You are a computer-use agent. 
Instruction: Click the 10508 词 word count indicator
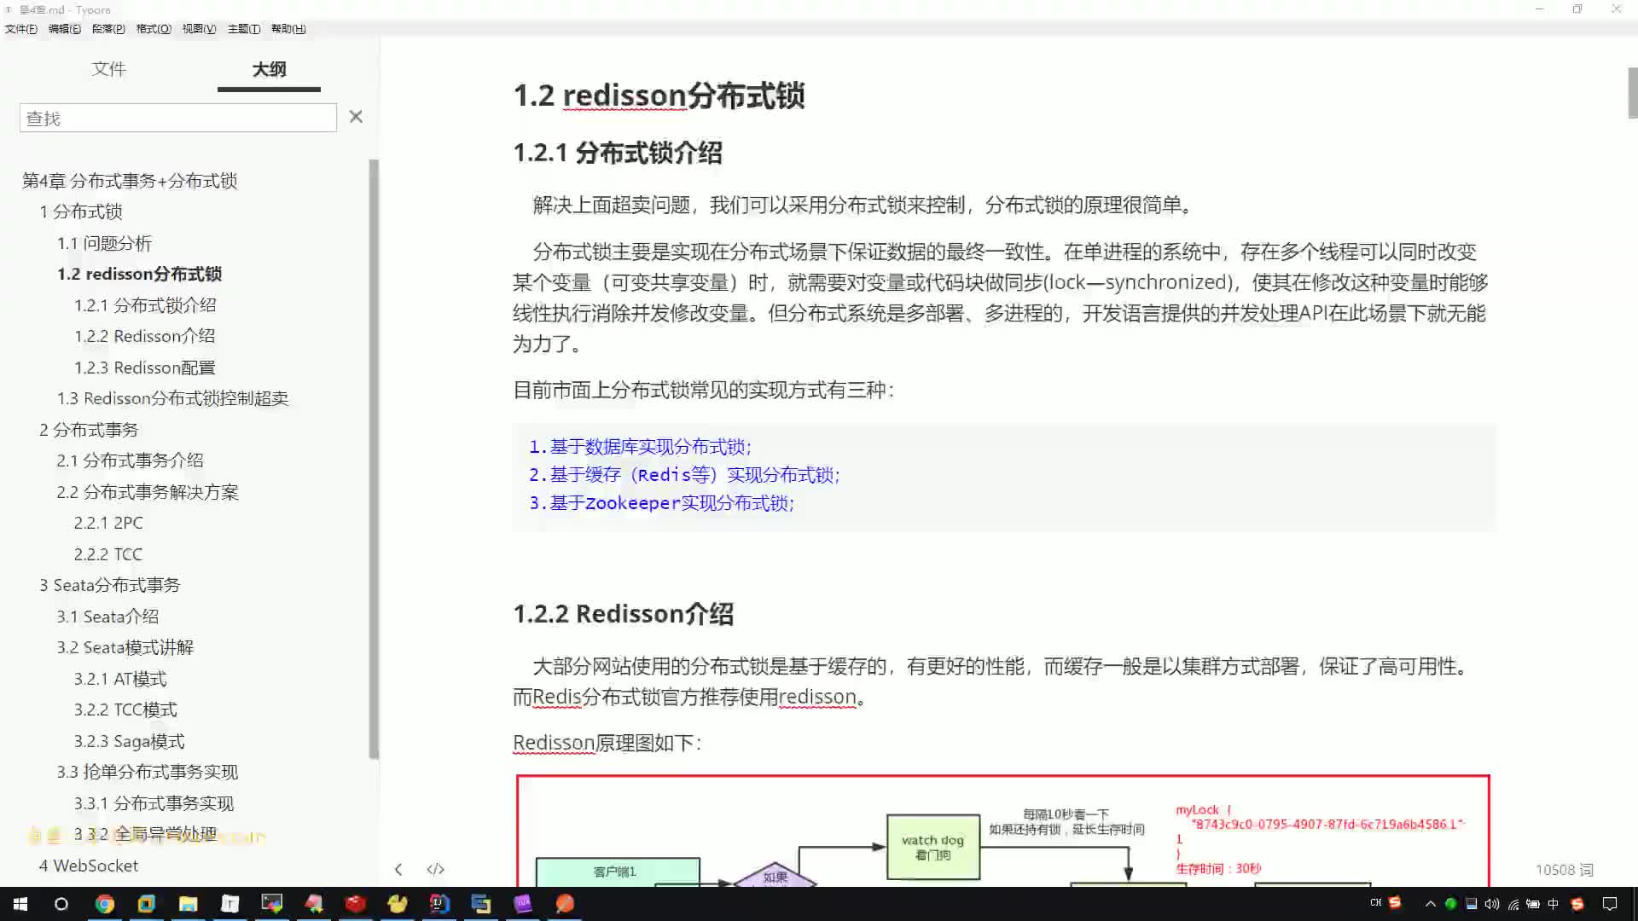point(1564,870)
